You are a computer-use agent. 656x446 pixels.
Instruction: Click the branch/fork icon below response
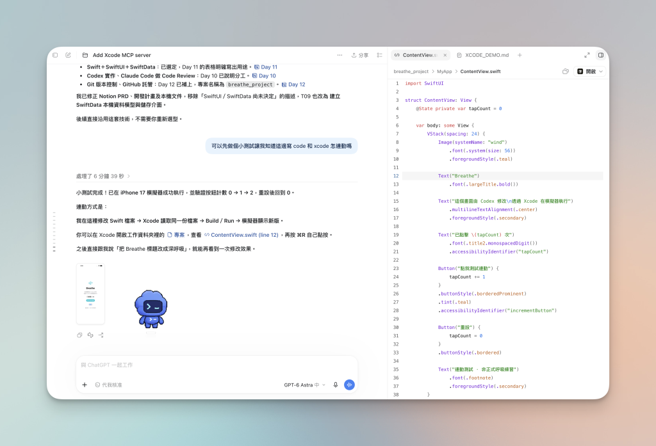[101, 335]
